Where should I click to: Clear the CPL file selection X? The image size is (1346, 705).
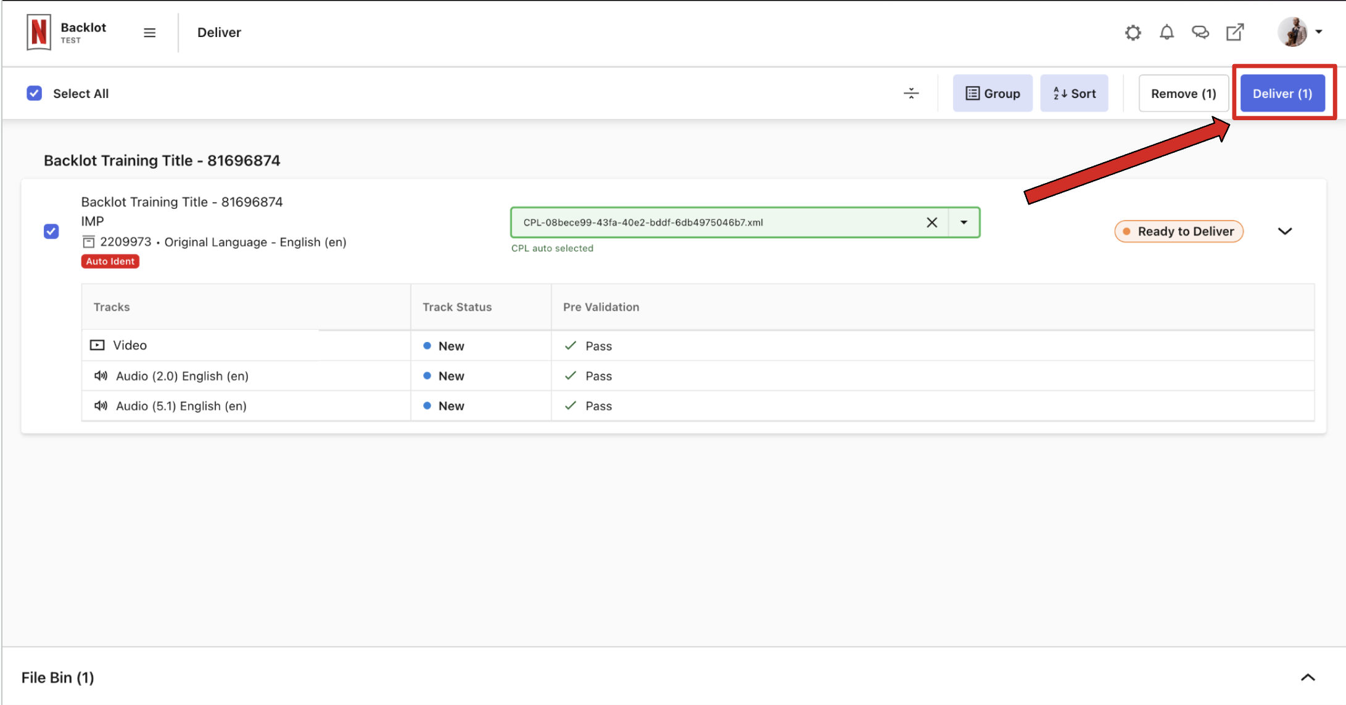pos(932,221)
